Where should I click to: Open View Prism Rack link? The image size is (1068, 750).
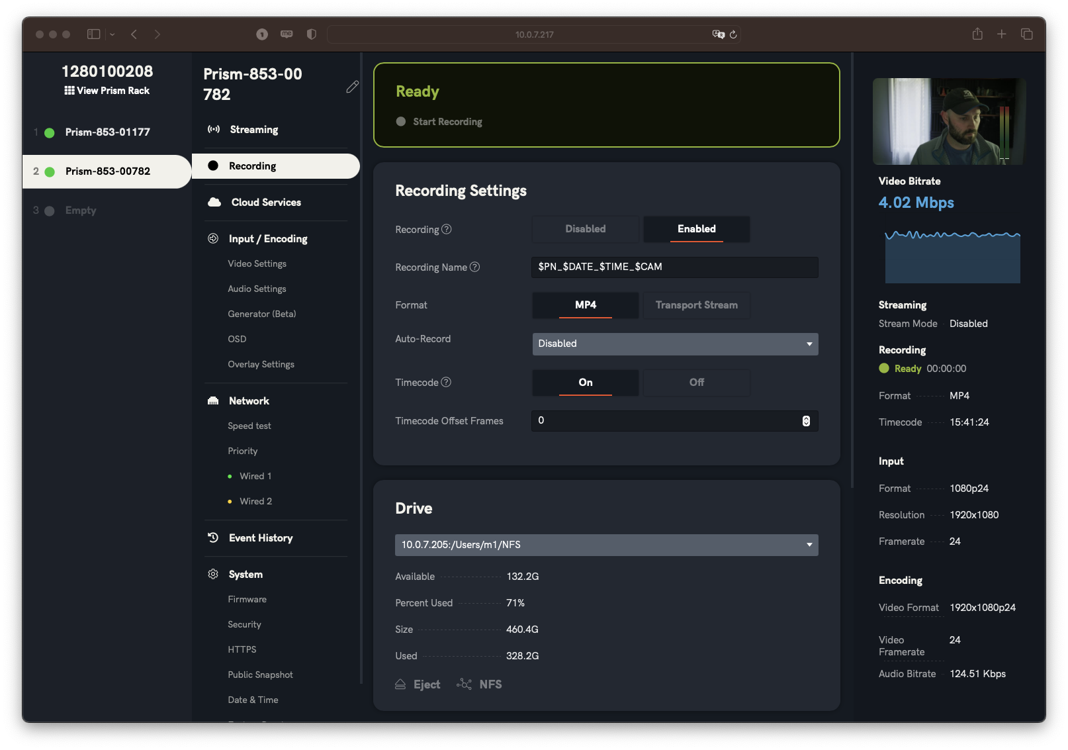click(x=107, y=91)
